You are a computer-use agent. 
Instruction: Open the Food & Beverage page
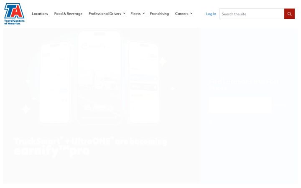68,14
